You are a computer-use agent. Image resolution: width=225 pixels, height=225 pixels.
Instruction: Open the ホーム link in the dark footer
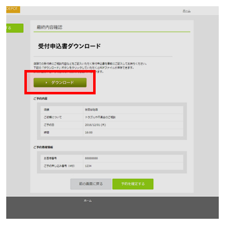click(87, 201)
